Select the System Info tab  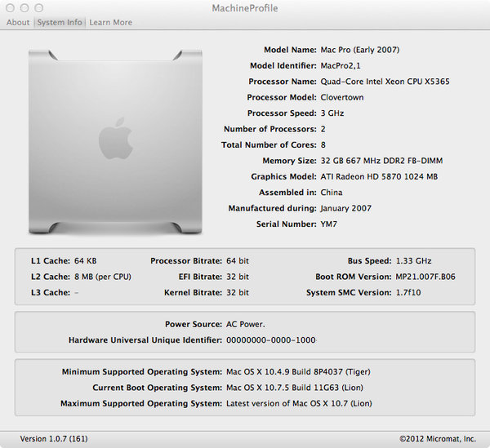(x=60, y=23)
